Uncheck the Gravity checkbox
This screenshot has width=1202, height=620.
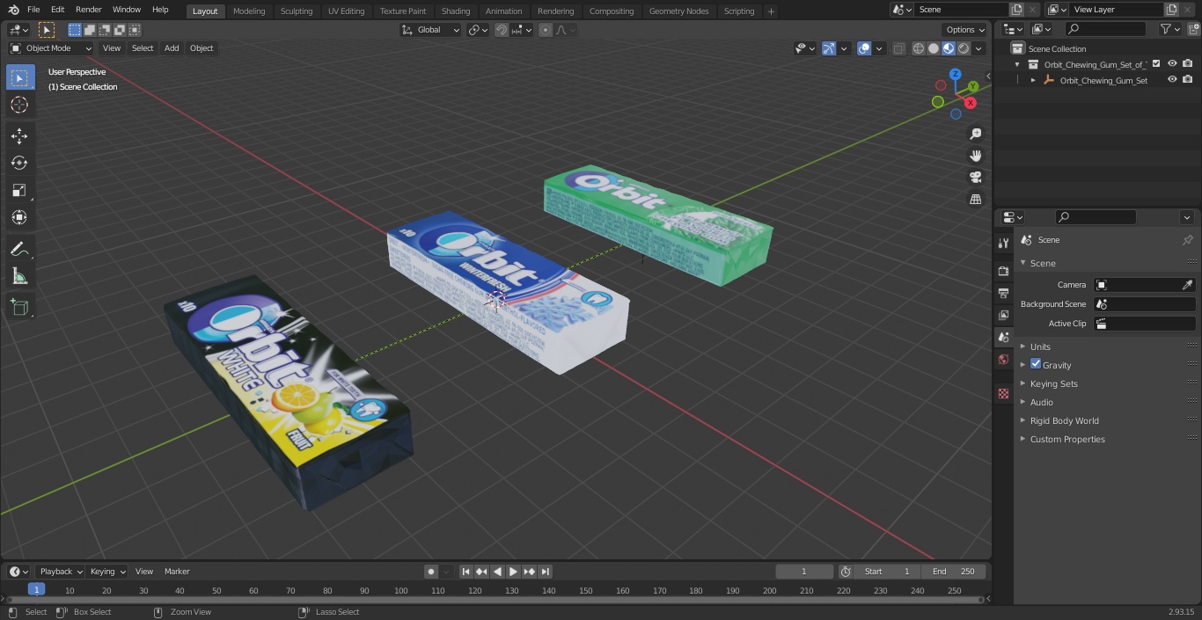[x=1036, y=364]
